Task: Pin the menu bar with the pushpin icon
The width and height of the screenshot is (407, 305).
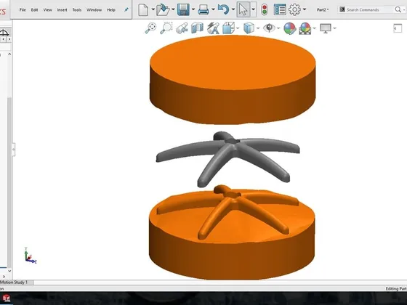Action: pos(126,10)
